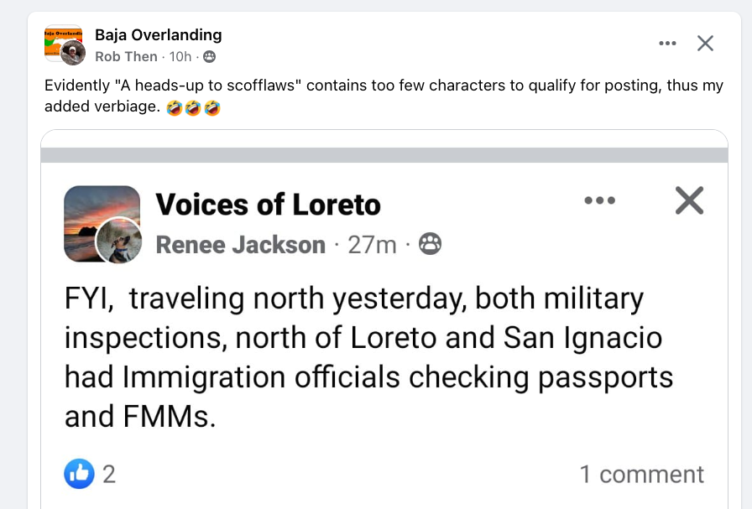The image size is (752, 509).
Task: Open the 1 comment link
Action: coord(641,475)
